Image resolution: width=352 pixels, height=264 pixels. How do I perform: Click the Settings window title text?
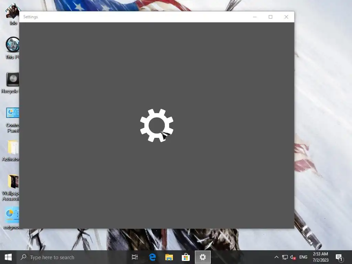[31, 17]
